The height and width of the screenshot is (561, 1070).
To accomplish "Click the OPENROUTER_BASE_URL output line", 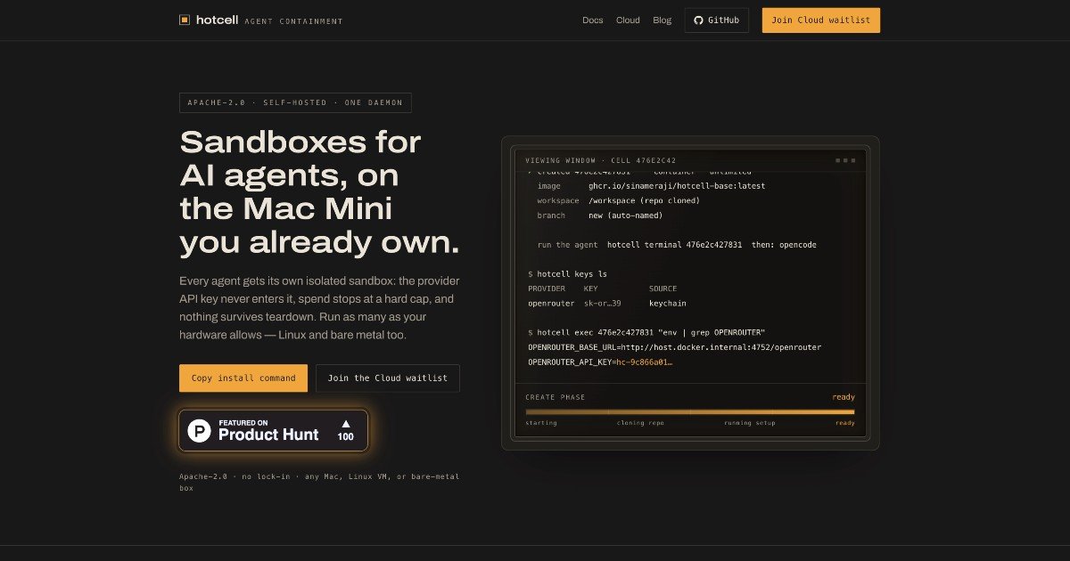I will point(674,347).
